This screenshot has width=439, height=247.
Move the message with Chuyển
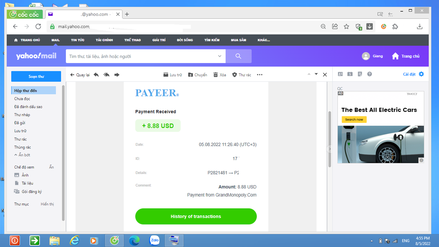tap(198, 75)
